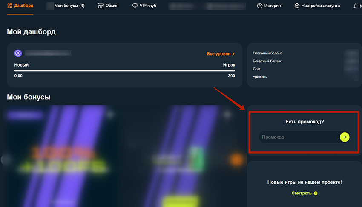
Task: Click the Настройки аккаунта gear icon
Action: 297,6
